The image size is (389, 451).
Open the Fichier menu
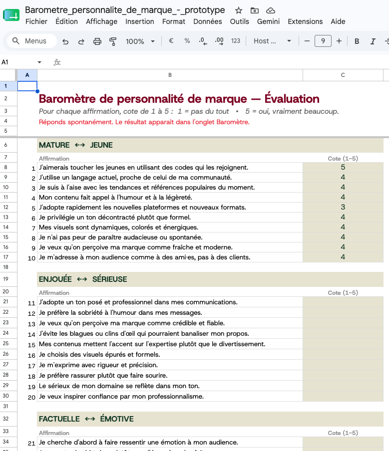click(x=36, y=21)
